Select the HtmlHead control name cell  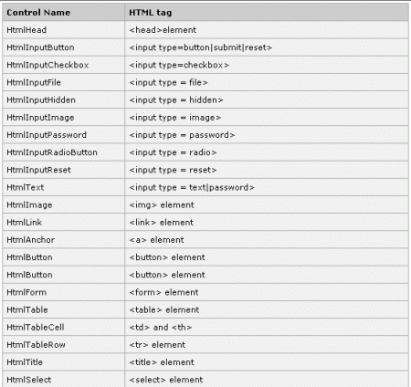[x=63, y=30]
